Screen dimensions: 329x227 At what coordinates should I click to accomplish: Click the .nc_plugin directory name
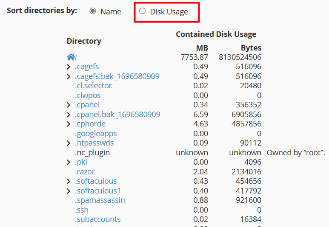click(x=92, y=152)
